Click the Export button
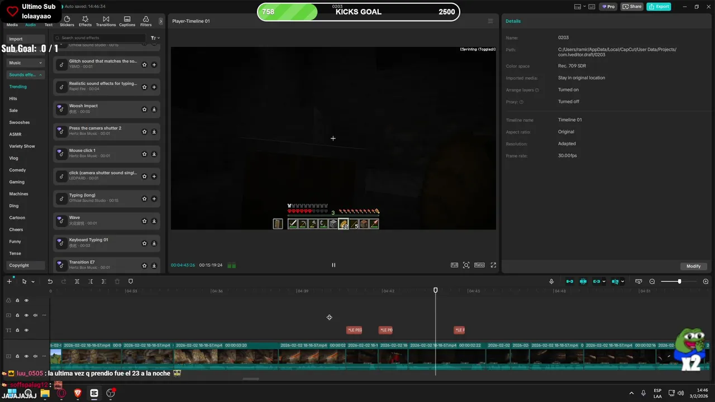This screenshot has width=715, height=402. click(659, 7)
